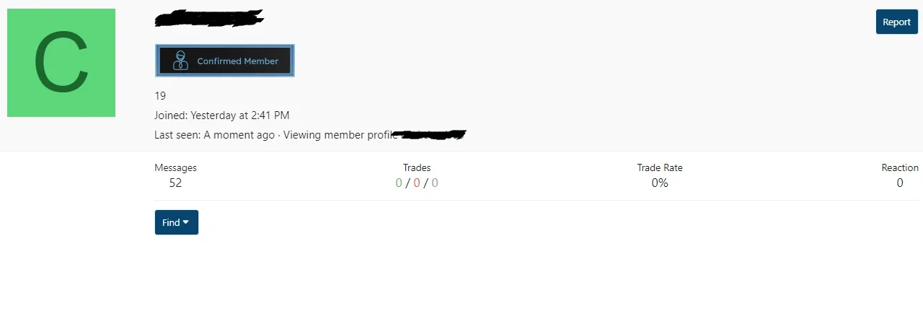923x332 pixels.
Task: Open the 52 messages count
Action: pyautogui.click(x=175, y=183)
